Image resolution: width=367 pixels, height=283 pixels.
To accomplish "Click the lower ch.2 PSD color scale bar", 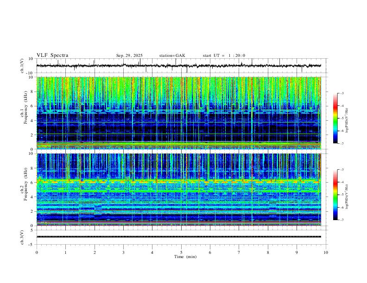I will pos(335,195).
